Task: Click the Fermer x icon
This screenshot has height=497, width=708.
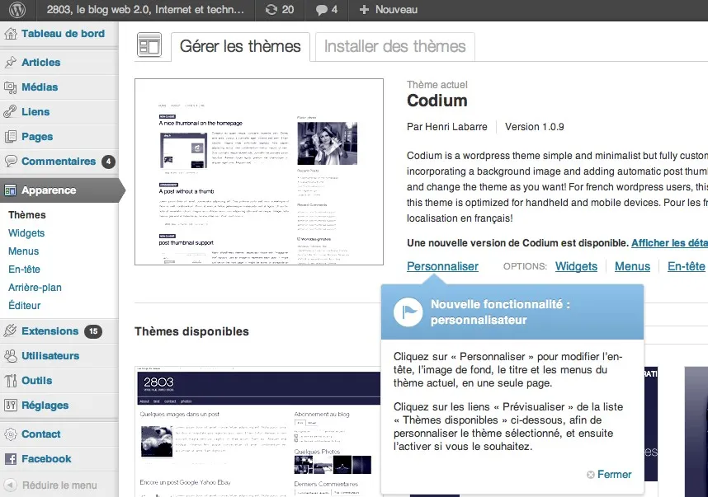Action: [x=591, y=475]
